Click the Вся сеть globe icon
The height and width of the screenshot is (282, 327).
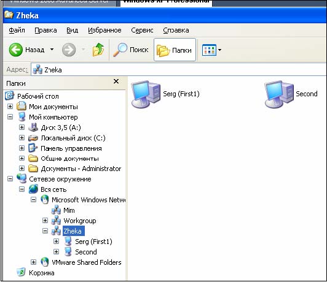click(x=33, y=189)
